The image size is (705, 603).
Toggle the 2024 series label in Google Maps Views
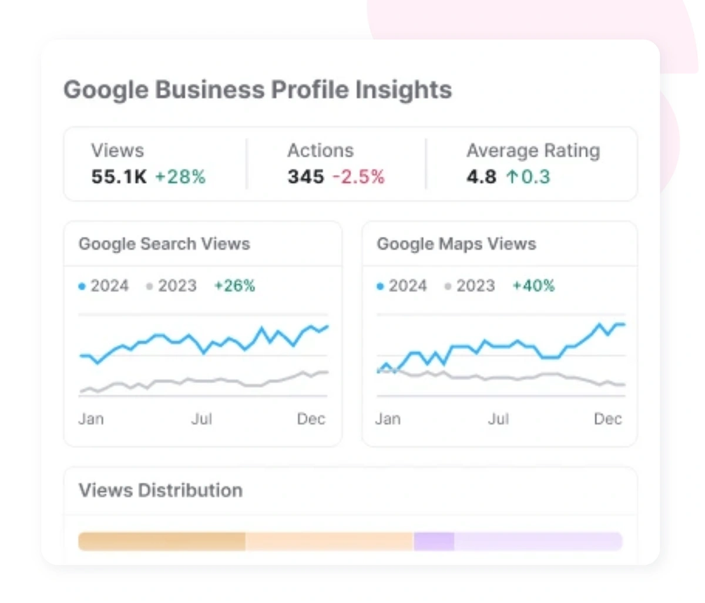click(408, 286)
